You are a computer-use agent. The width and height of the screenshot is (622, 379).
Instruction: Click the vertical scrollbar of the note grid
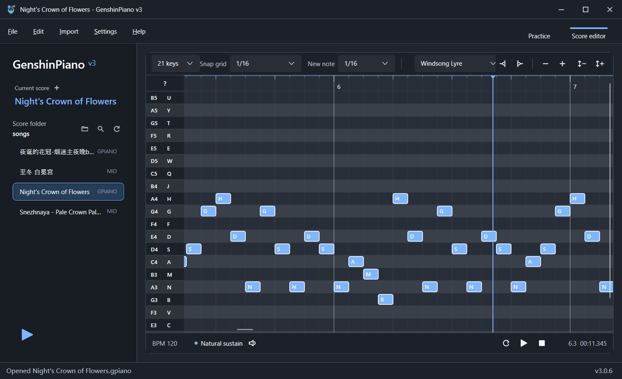[610, 190]
